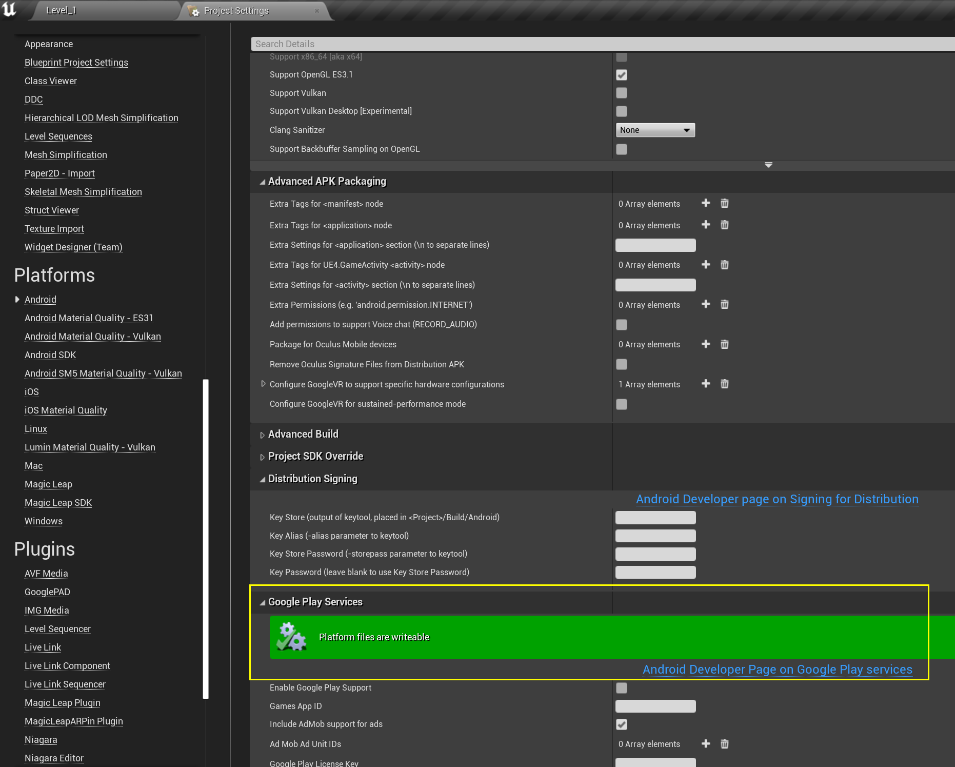Click the Key Password input field
The height and width of the screenshot is (767, 955).
[655, 572]
